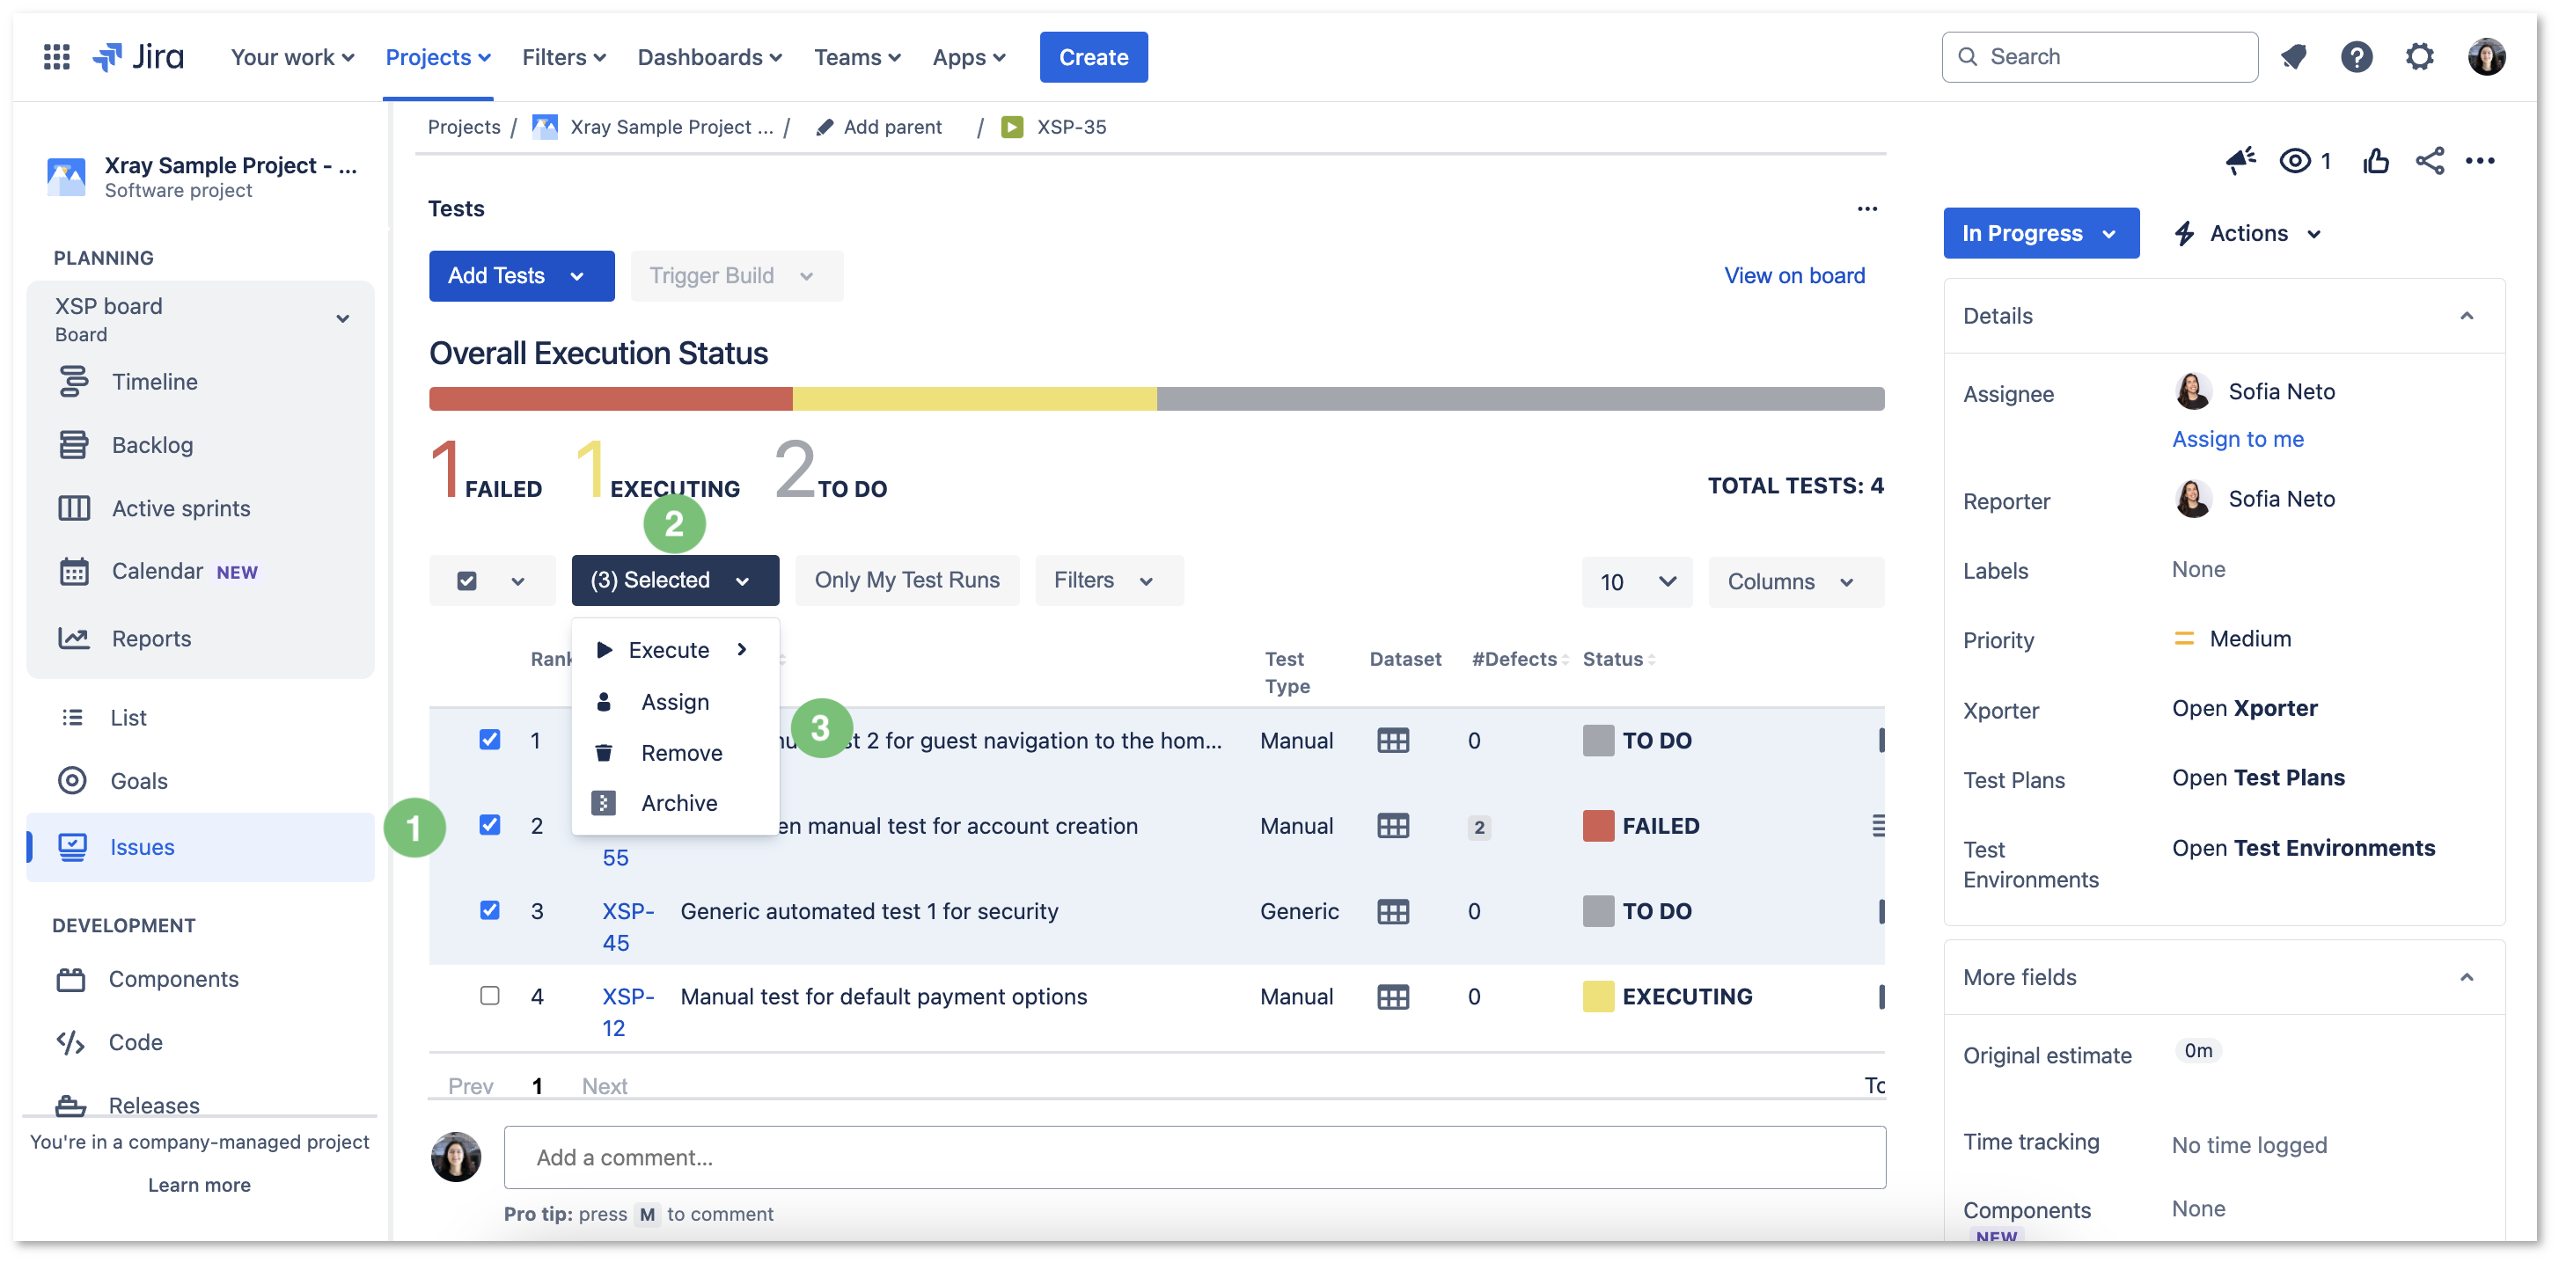Uncheck the checkbox for XSP-45 row
Screen dimensions: 2559x1263
tap(490, 910)
